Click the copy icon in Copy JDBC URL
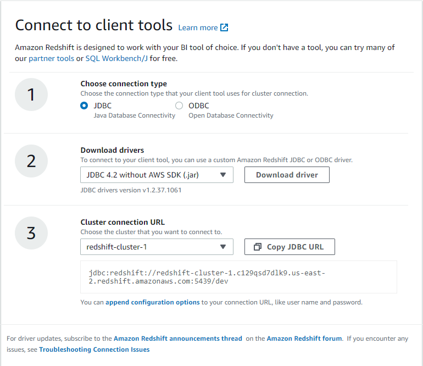 click(x=258, y=247)
